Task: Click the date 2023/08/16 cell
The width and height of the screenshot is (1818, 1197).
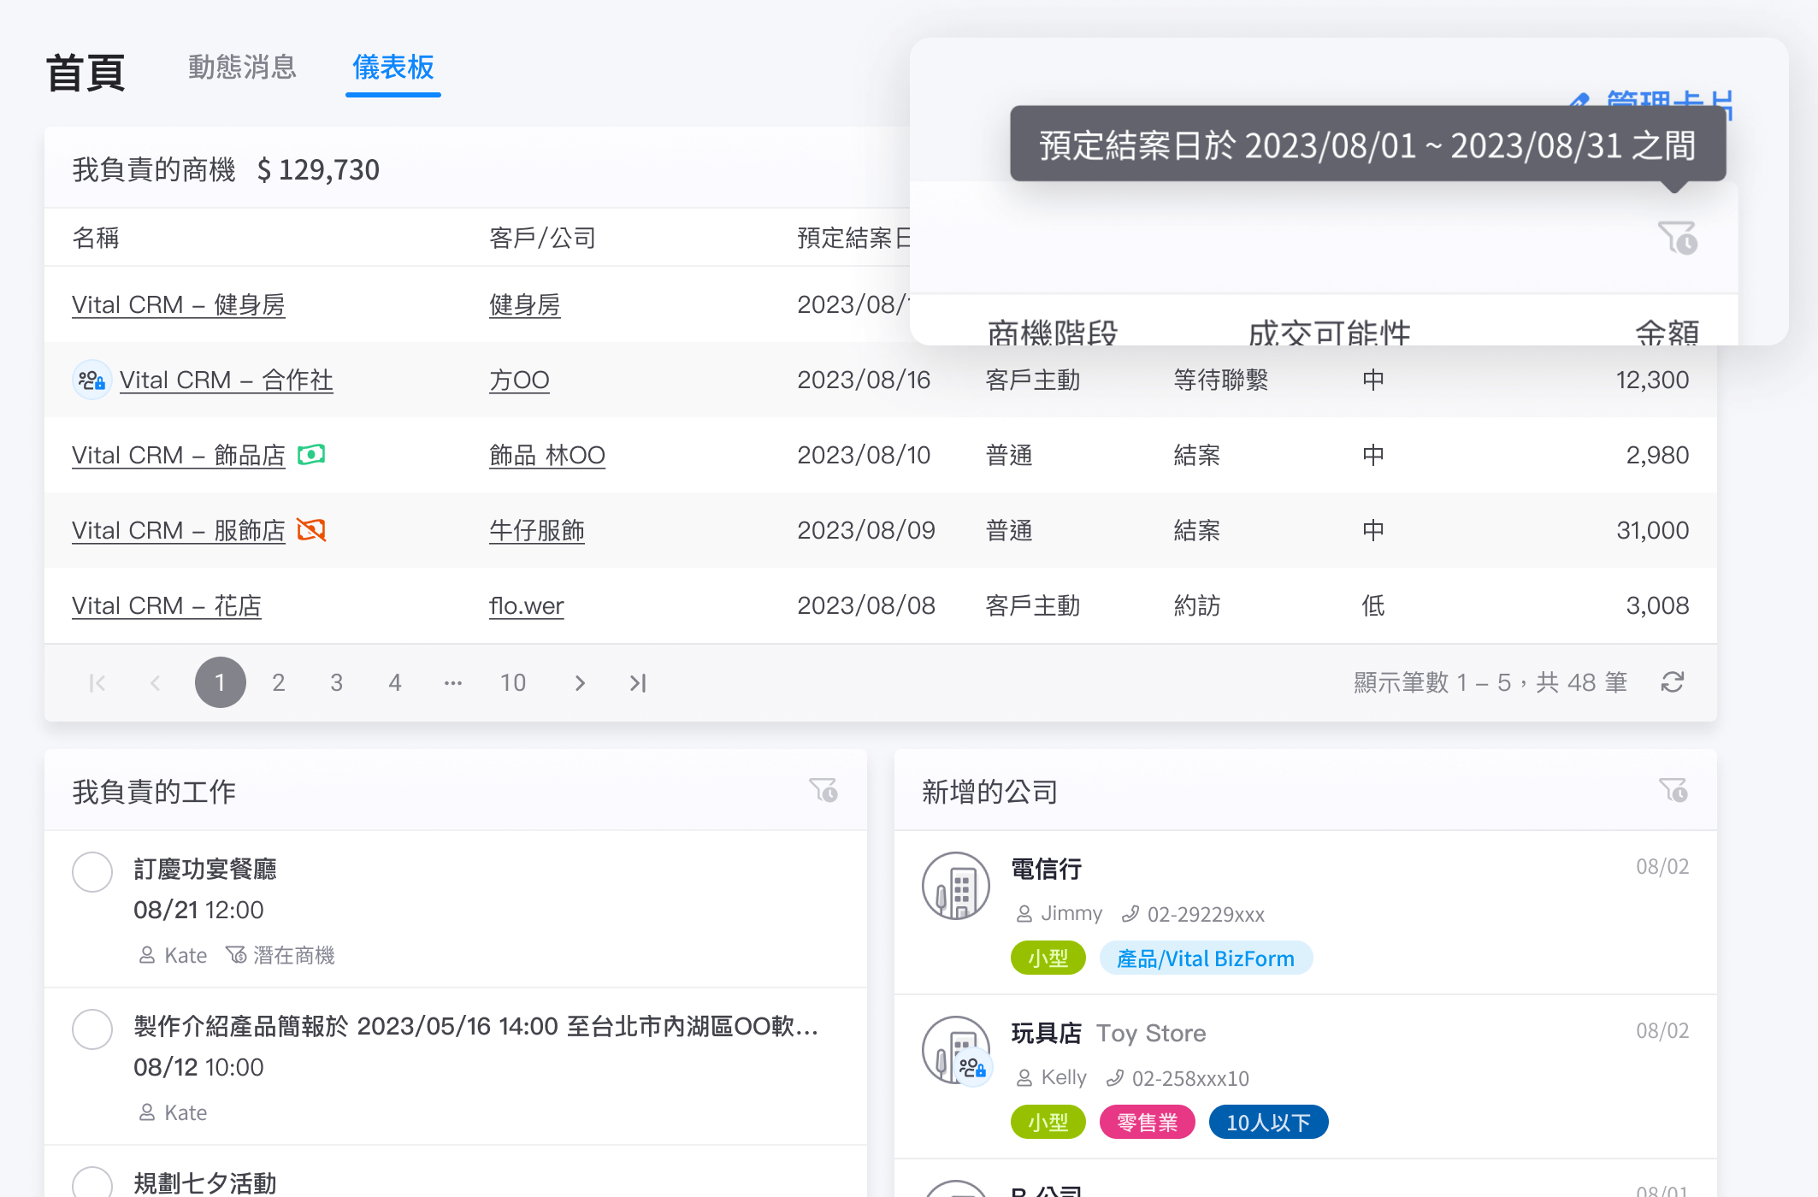Action: point(864,380)
